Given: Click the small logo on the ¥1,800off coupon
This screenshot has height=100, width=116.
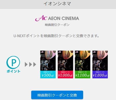Looking at the screenshot, I should 94,52.
